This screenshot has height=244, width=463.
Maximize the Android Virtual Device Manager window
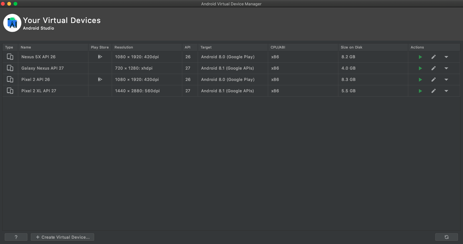15,4
